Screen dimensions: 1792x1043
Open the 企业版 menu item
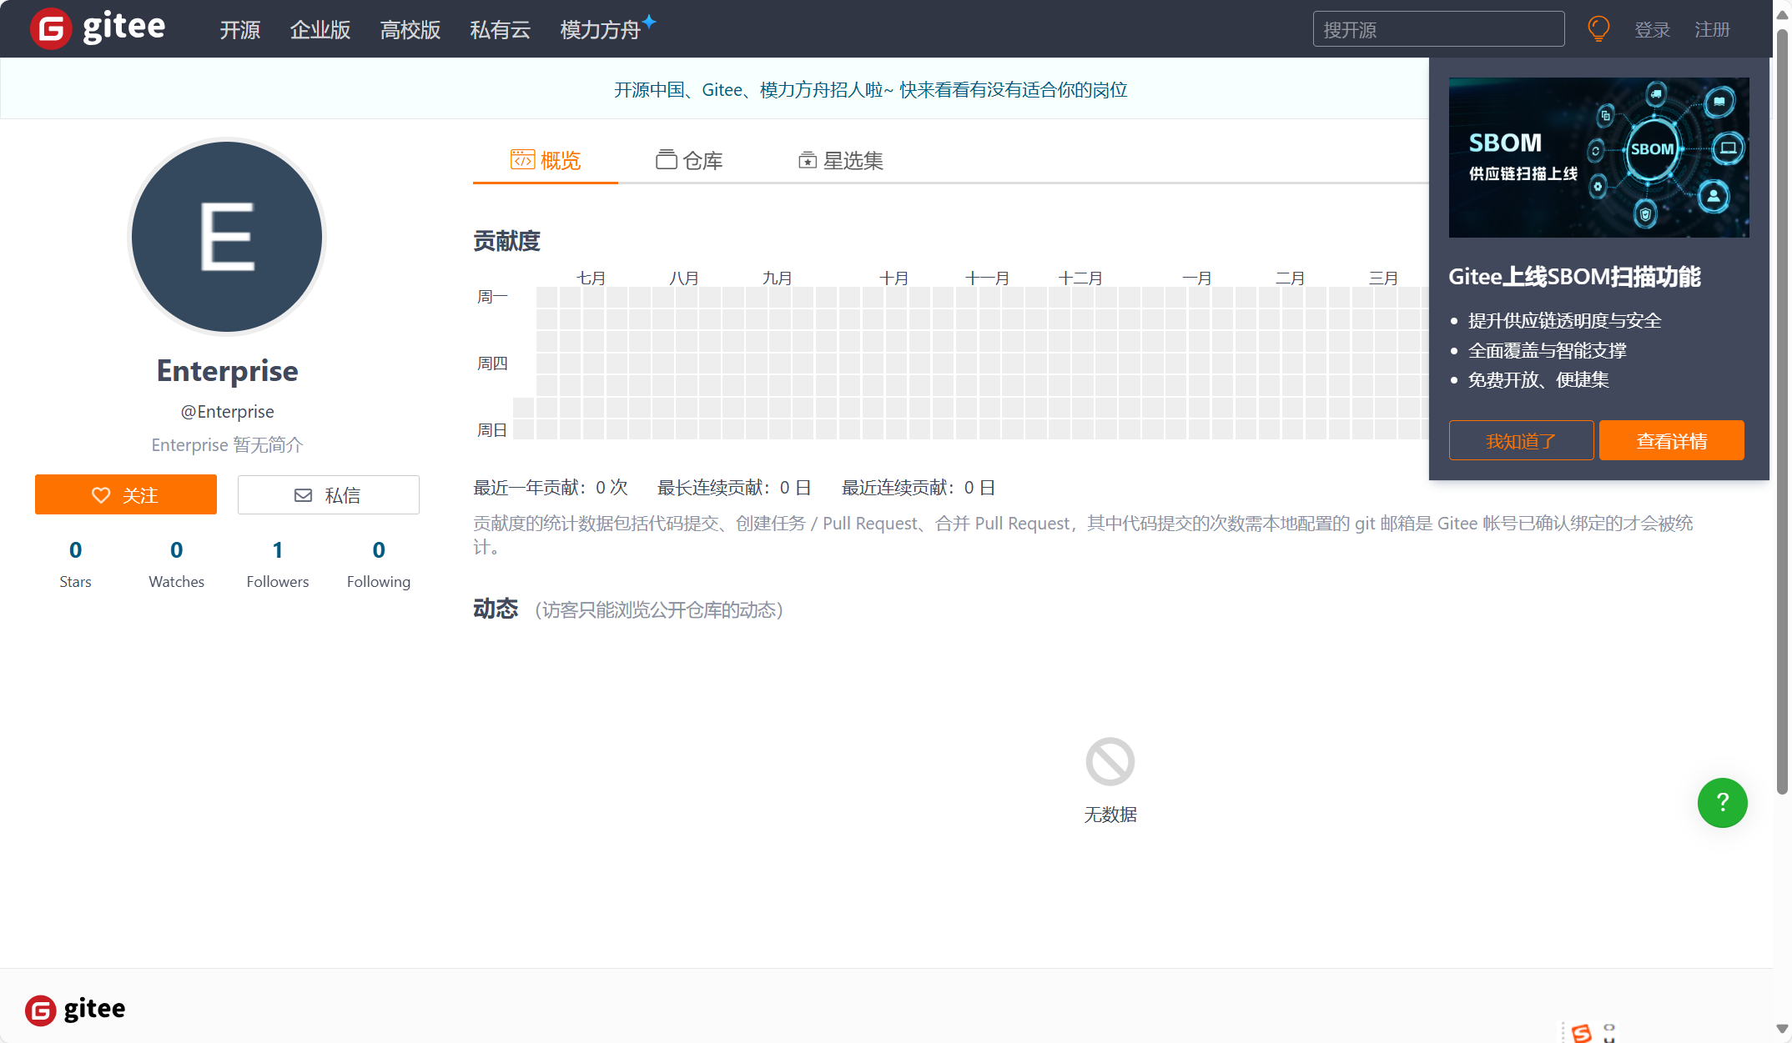320,29
